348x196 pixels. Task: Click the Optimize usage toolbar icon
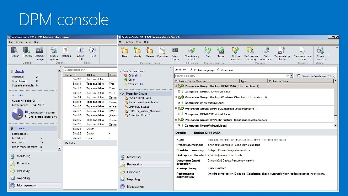click(x=39, y=51)
